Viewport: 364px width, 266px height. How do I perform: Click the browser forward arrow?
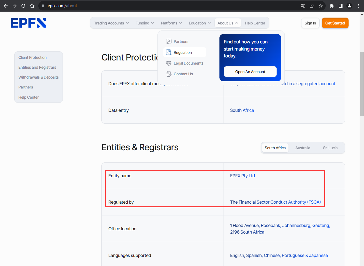click(15, 6)
